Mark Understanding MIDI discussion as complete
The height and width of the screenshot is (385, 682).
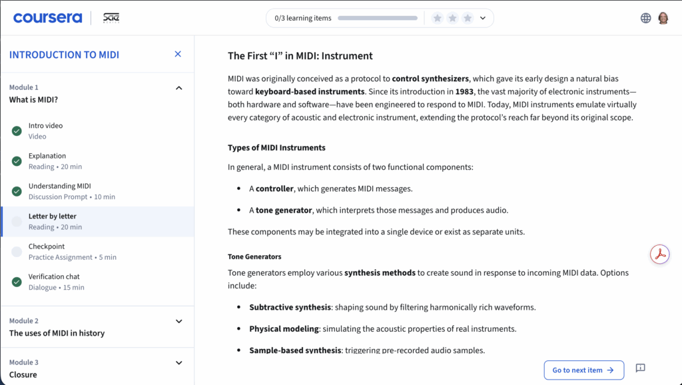[x=17, y=191]
